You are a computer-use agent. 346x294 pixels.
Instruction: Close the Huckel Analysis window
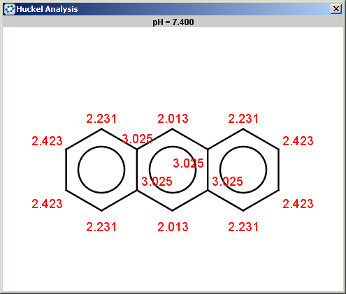point(336,9)
